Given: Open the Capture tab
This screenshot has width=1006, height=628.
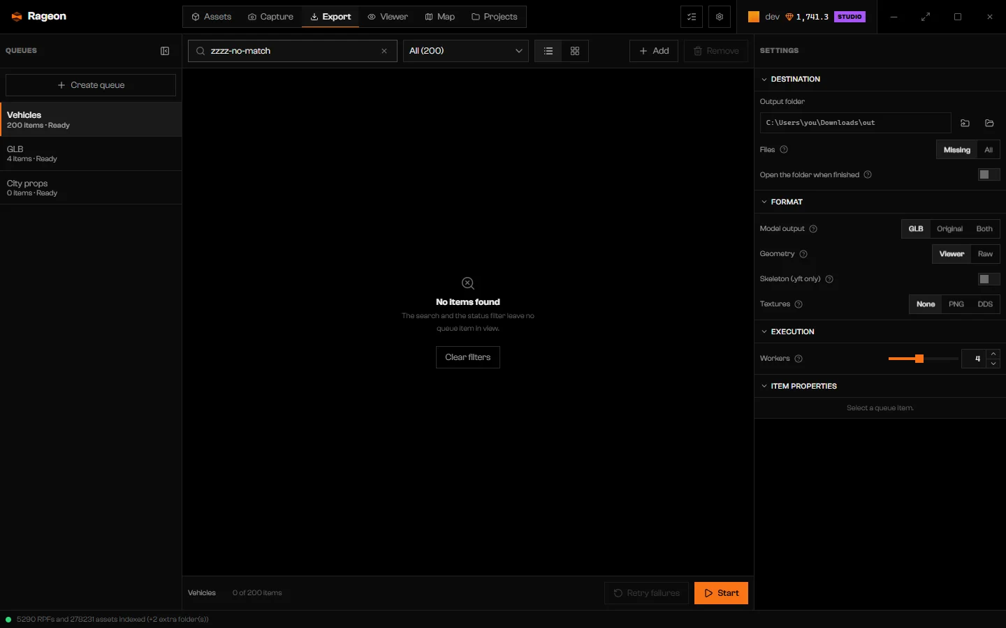Looking at the screenshot, I should [x=270, y=17].
